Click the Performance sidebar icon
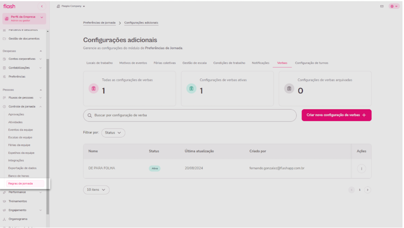404x228 pixels. coord(4,192)
